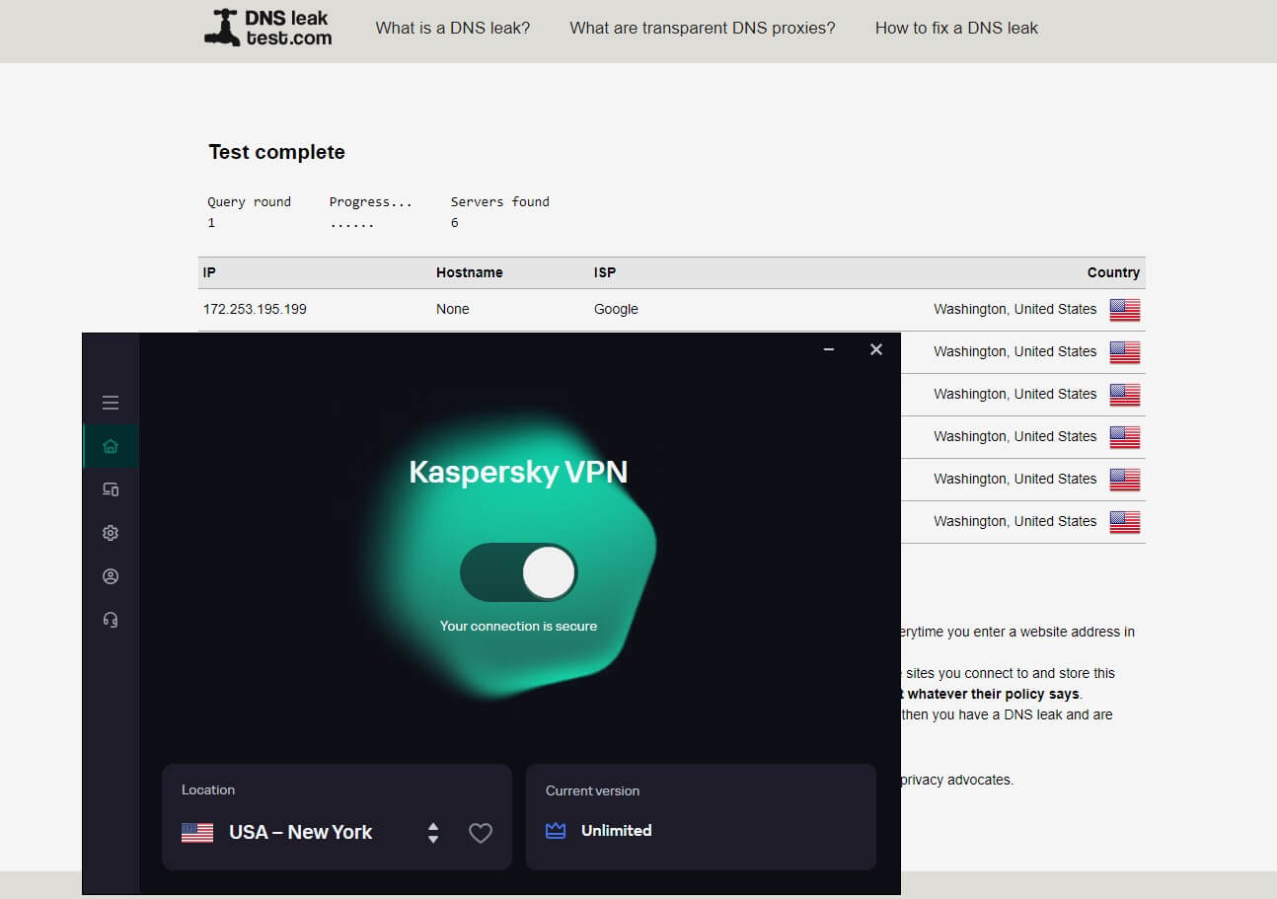Close the Kaspersky VPN window
The image size is (1277, 899).
876,349
